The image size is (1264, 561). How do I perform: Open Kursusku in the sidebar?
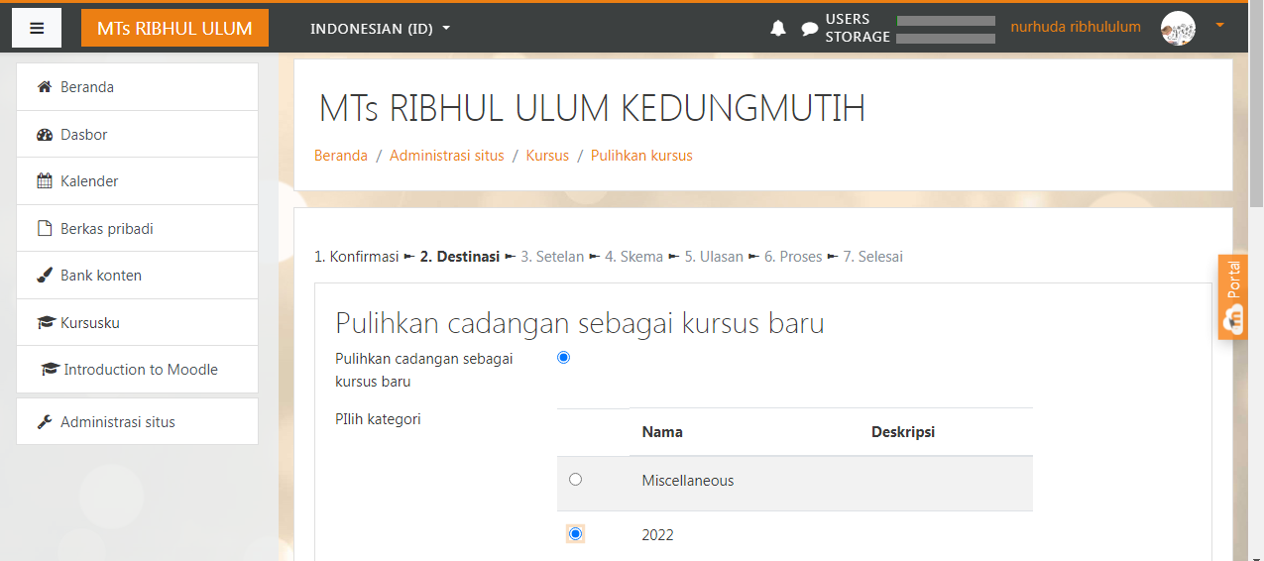coord(138,322)
